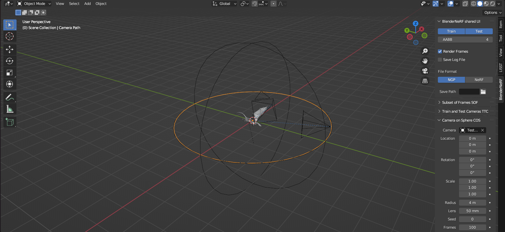Set selection mode to invert
Viewport: 505px width, 232px height.
tap(37, 13)
